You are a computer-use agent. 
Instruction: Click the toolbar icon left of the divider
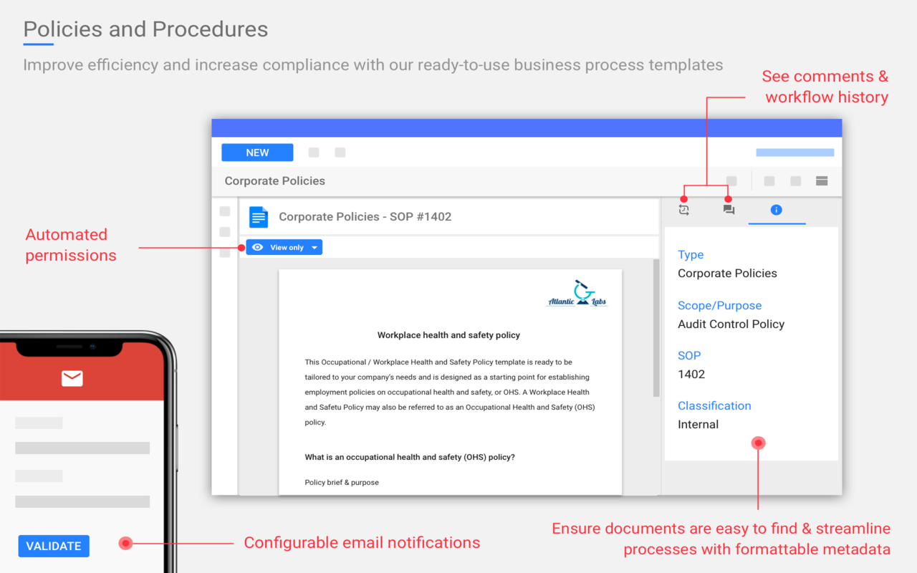731,180
